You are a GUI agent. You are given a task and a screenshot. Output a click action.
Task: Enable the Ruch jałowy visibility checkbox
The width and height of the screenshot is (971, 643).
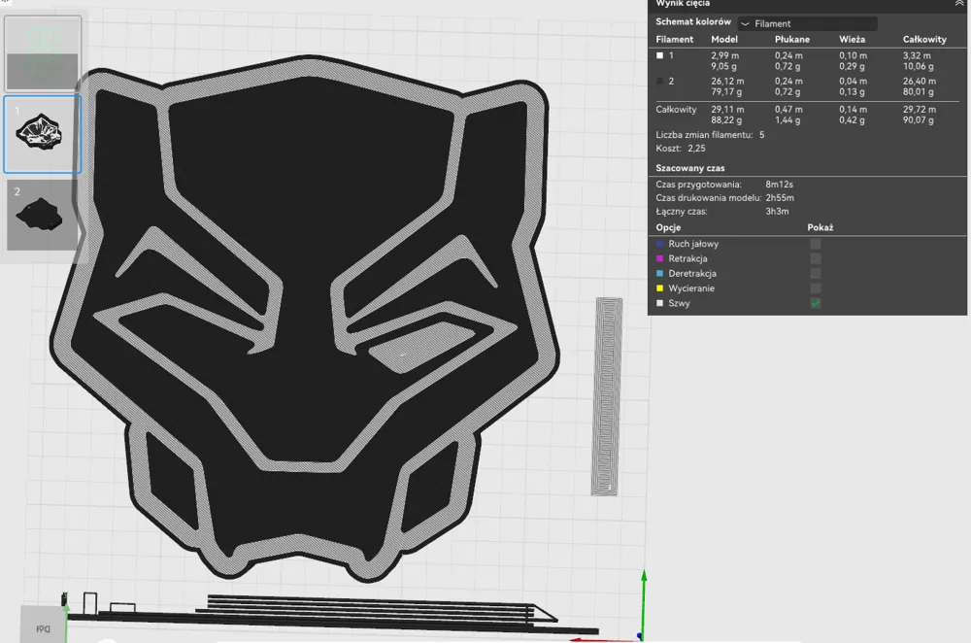pos(814,244)
